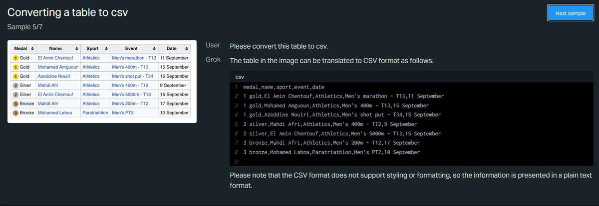Click gold medal icon in marathon row
Image resolution: width=599 pixels, height=206 pixels.
(x=15, y=58)
